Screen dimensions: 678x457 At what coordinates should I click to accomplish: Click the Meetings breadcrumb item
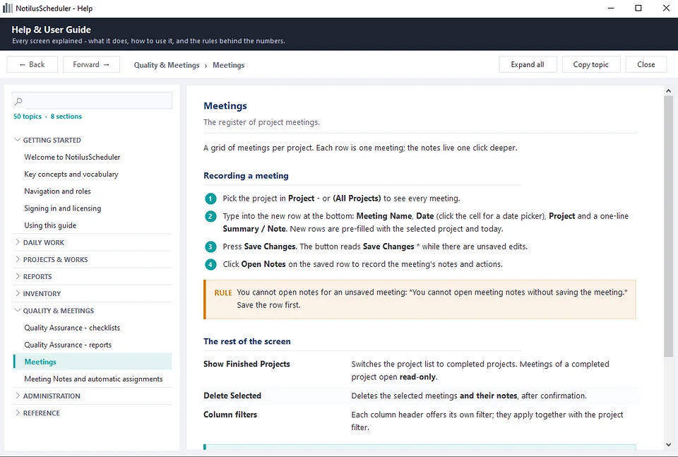(228, 65)
